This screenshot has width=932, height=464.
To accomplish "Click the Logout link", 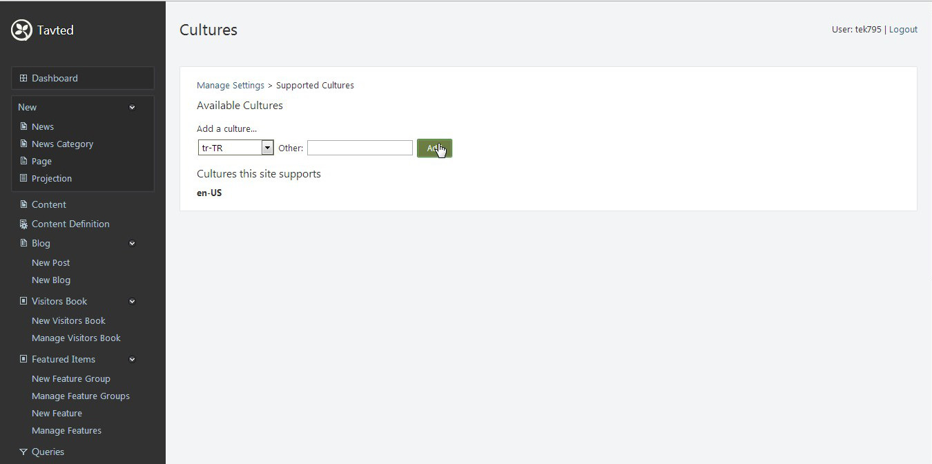I will pos(903,29).
